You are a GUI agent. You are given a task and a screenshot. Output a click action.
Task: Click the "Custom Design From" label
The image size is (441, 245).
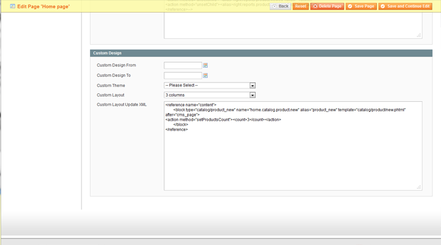click(x=116, y=65)
